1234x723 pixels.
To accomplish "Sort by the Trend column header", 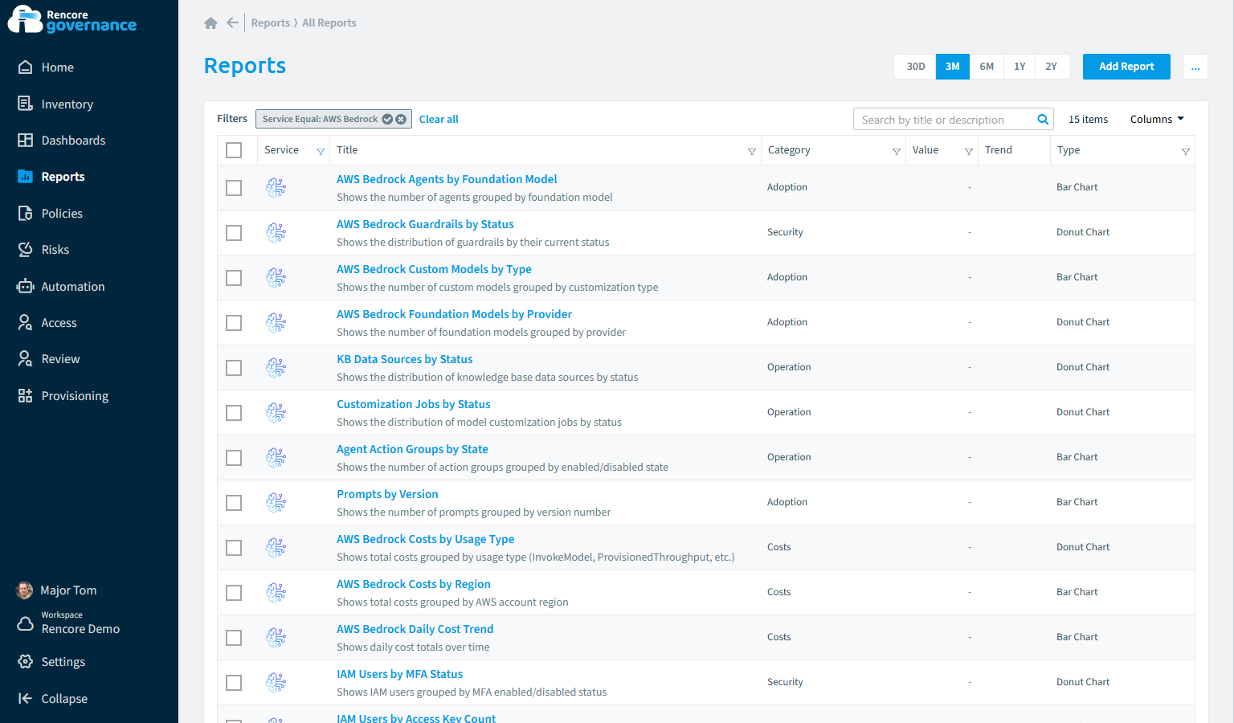I will click(x=999, y=150).
